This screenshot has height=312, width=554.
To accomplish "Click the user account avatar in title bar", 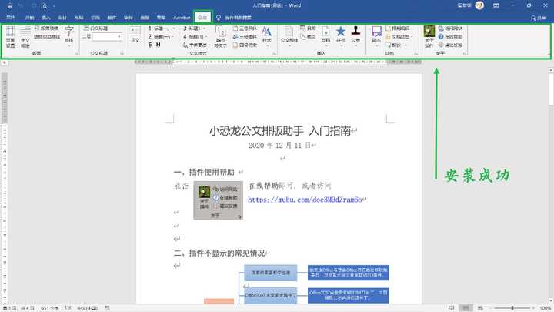I will click(479, 5).
